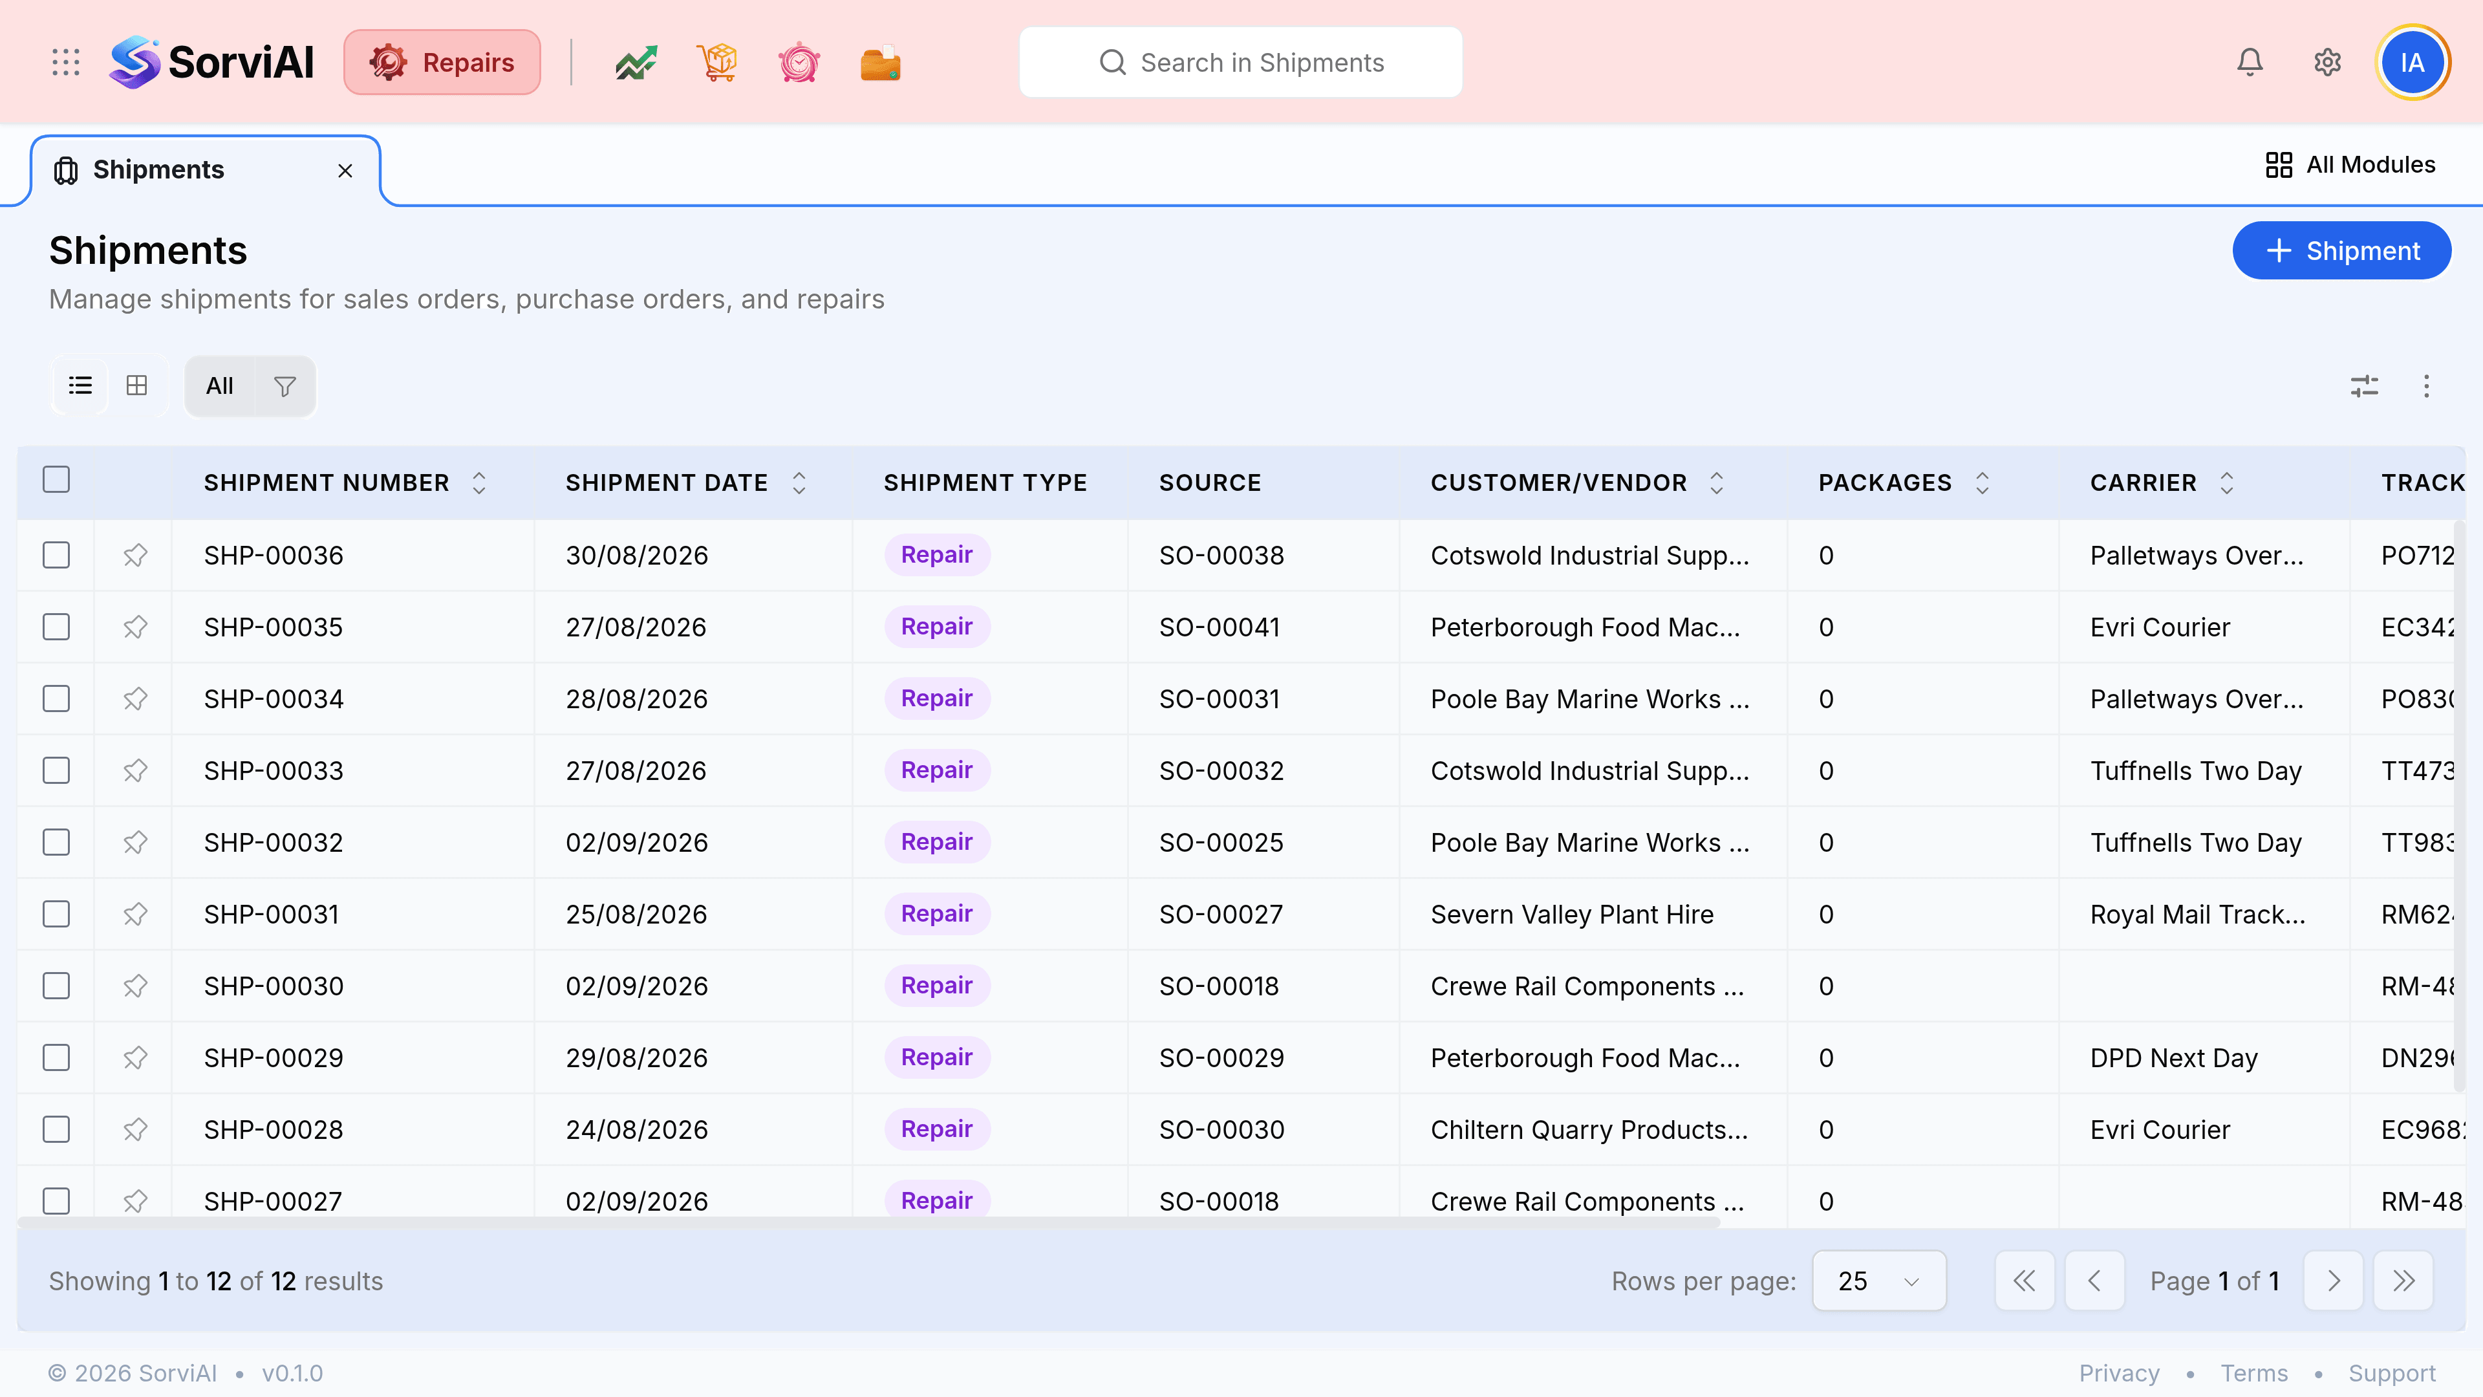Open shipment SHP-00036
This screenshot has width=2483, height=1397.
tap(273, 556)
